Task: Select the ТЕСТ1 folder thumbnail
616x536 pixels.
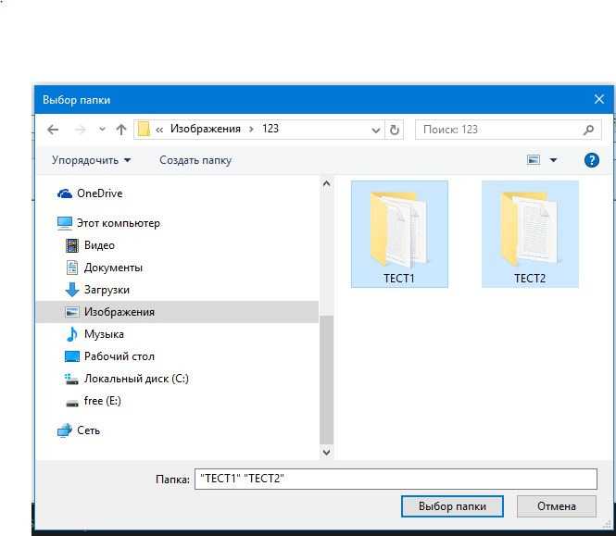Action: [399, 234]
